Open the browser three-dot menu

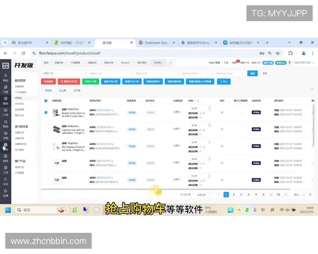[313, 53]
